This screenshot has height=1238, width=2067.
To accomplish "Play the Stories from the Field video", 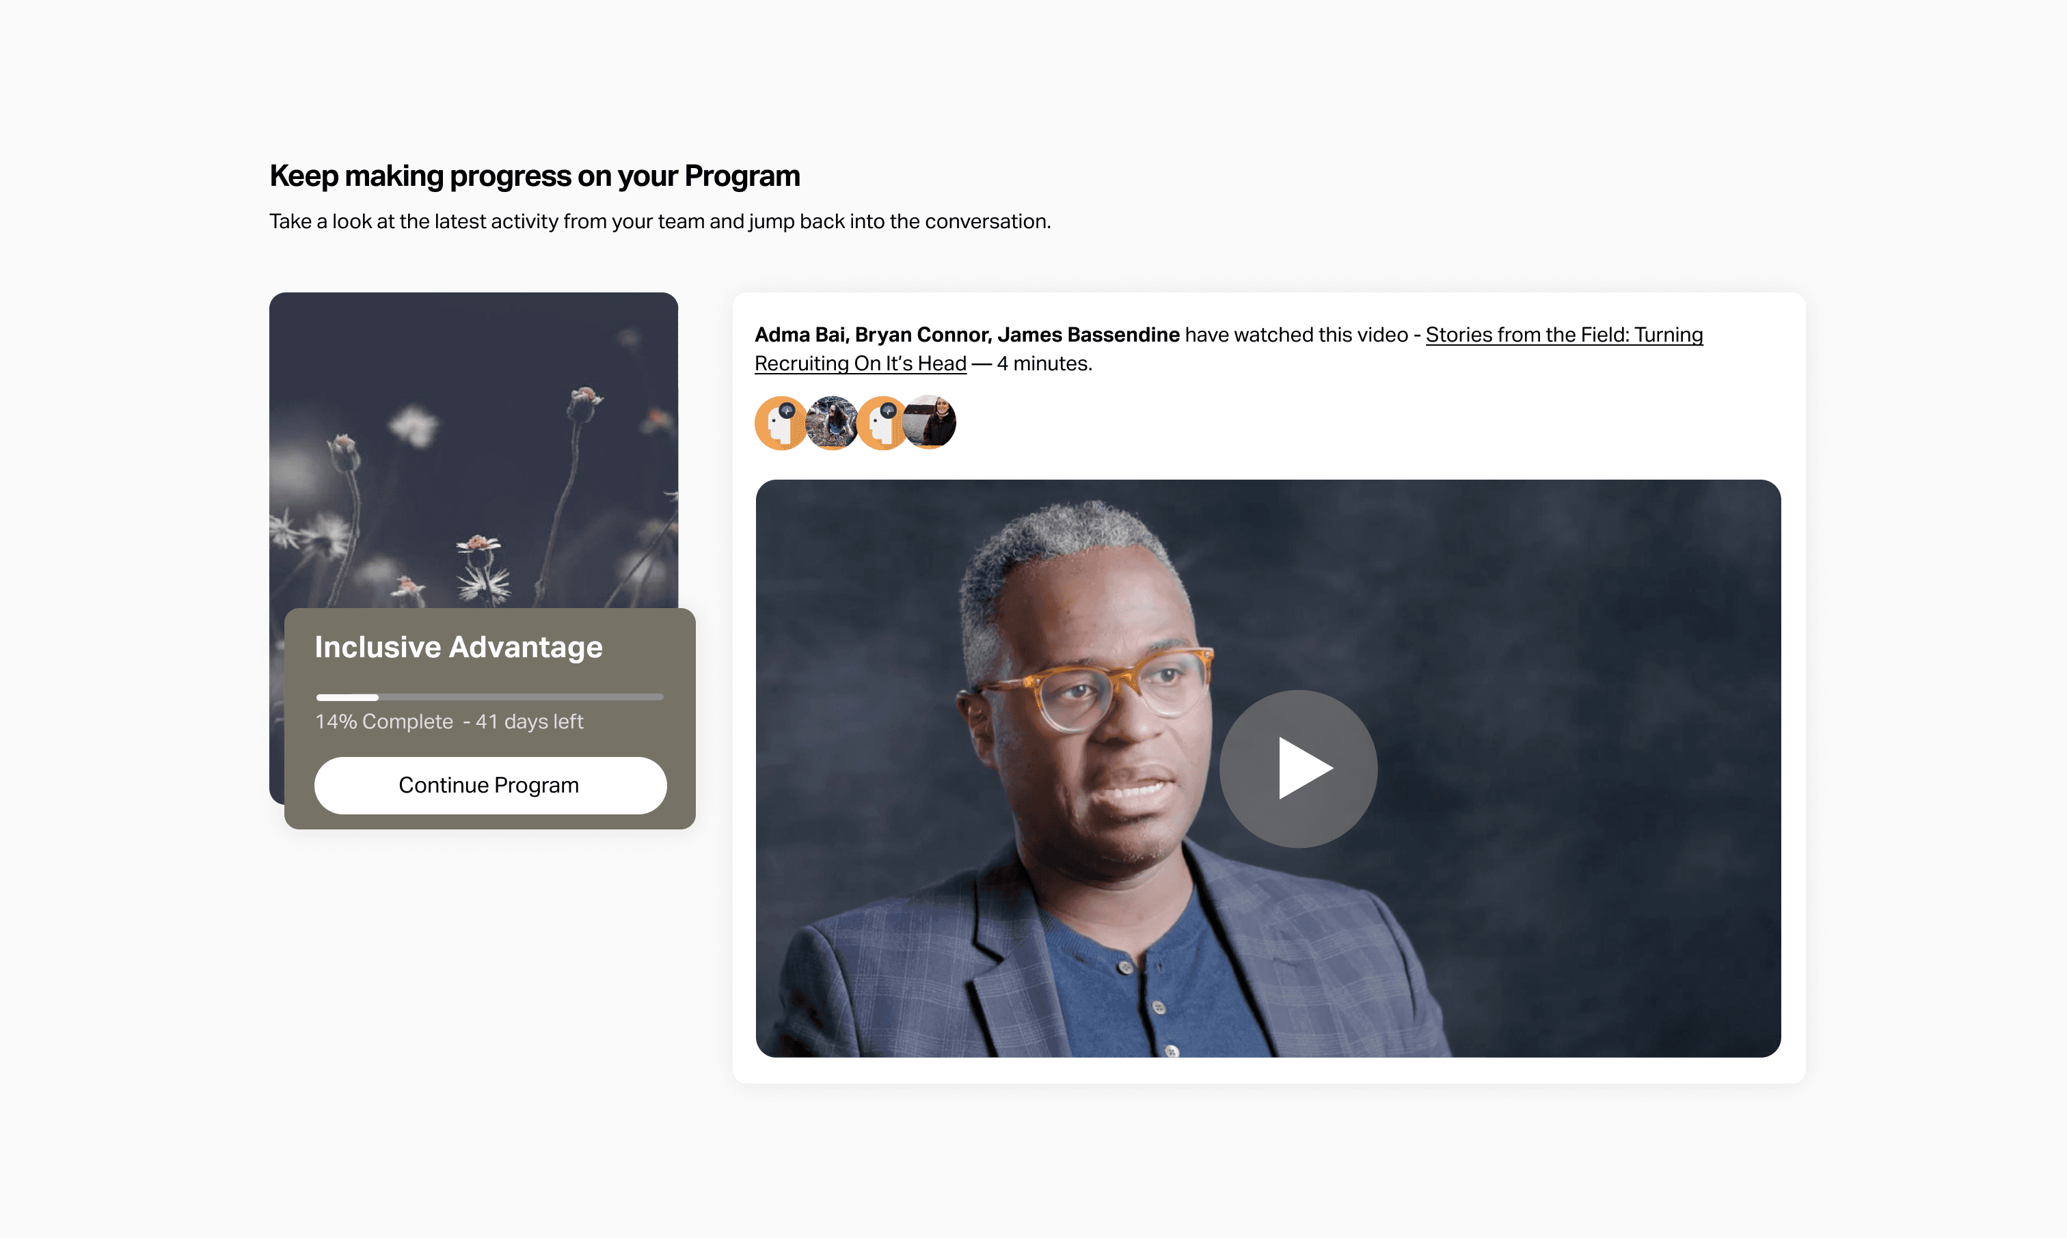I will (x=1297, y=769).
